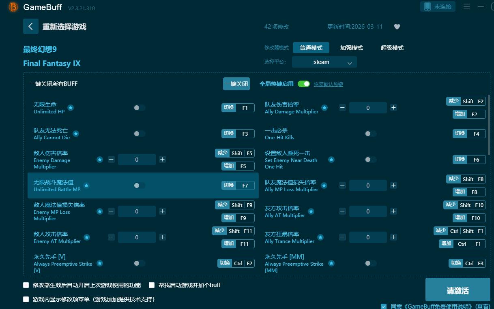Click the value field of Ally MP Loss Multiplier
Viewport: 494px width, 309px height.
(367, 185)
